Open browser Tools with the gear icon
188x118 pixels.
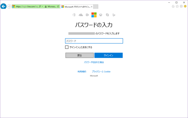pos(181,6)
